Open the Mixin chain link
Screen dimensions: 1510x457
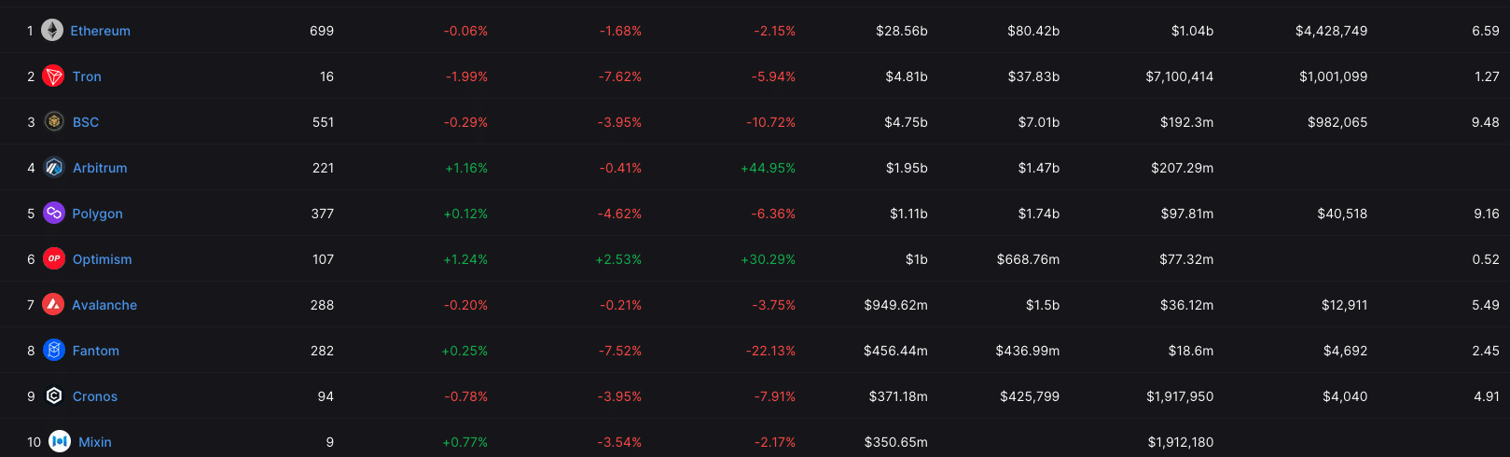pyautogui.click(x=95, y=442)
